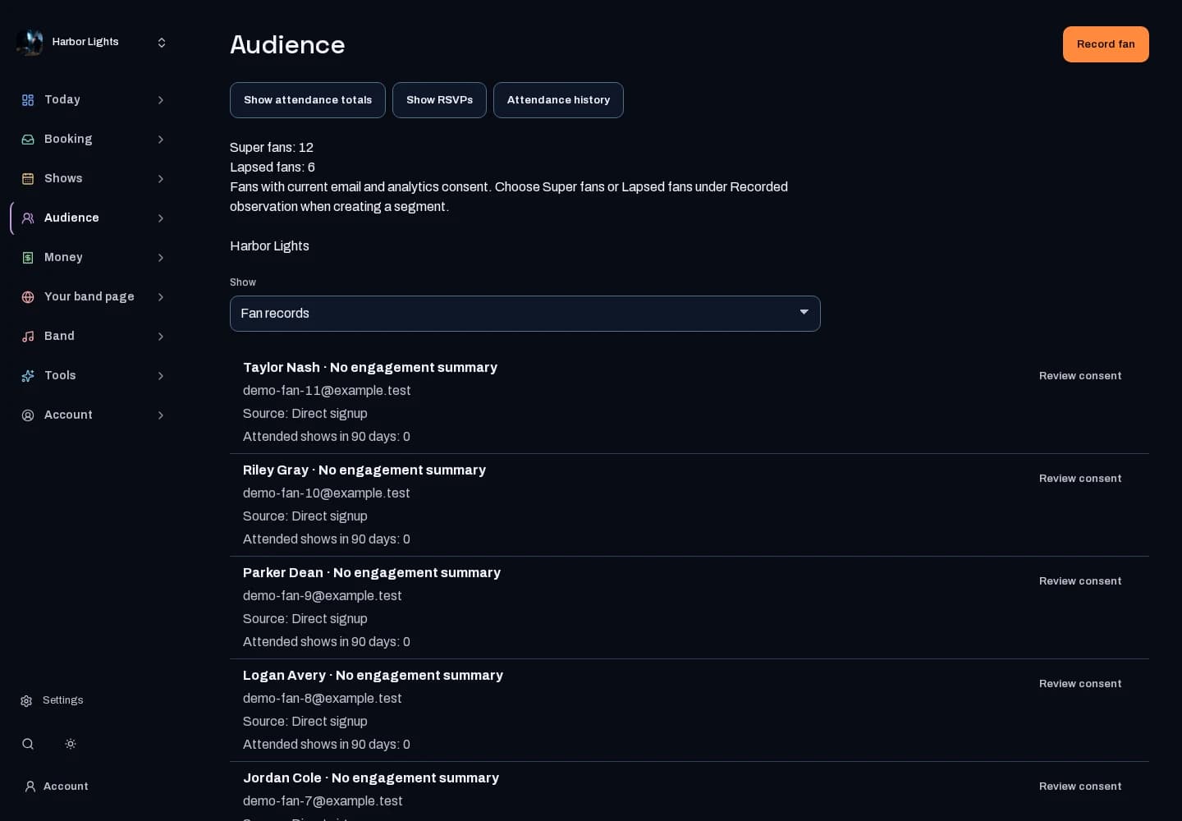
Task: Click the 'Super fans: 12' count
Action: (x=272, y=148)
